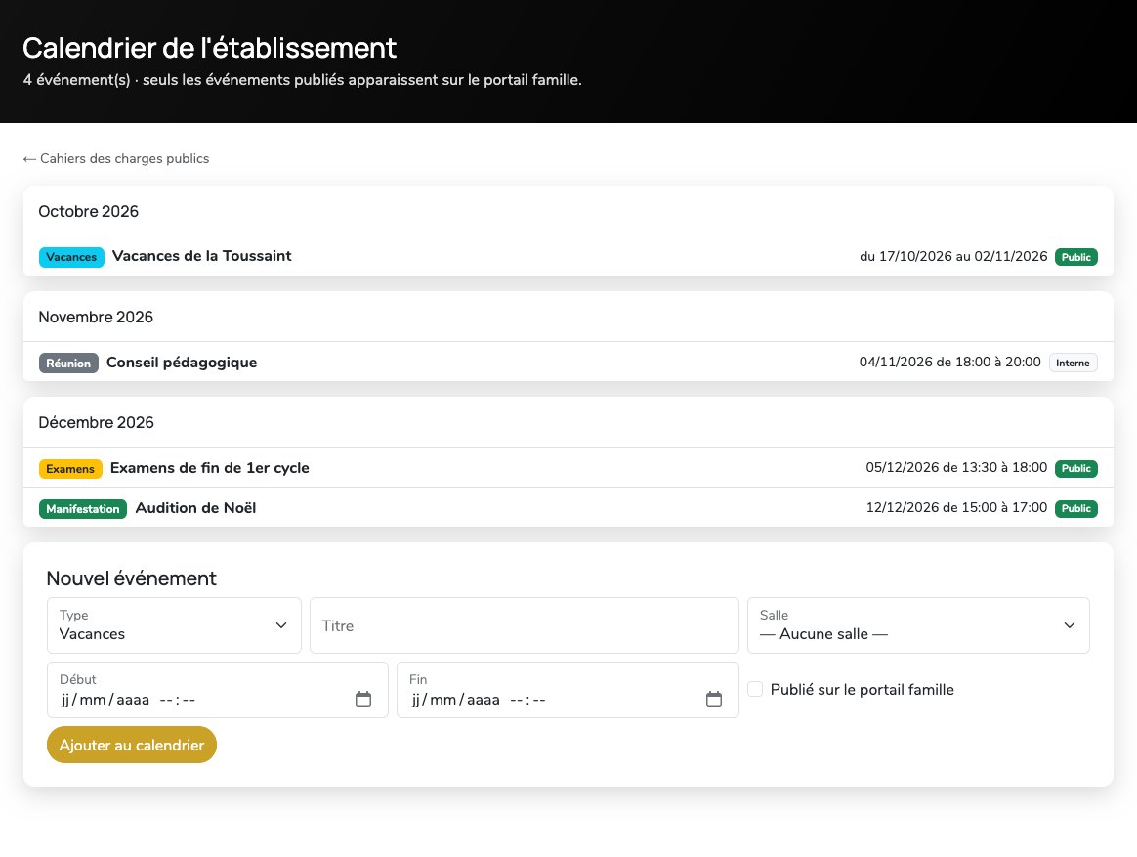
Task: Click the Conseil pédagogique event title
Action: coord(182,363)
